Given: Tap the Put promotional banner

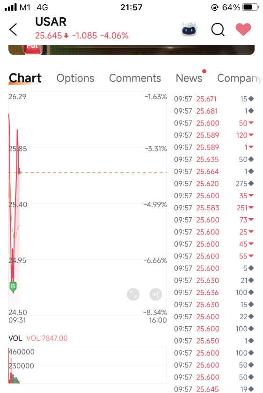Looking at the screenshot, I should (x=131, y=50).
